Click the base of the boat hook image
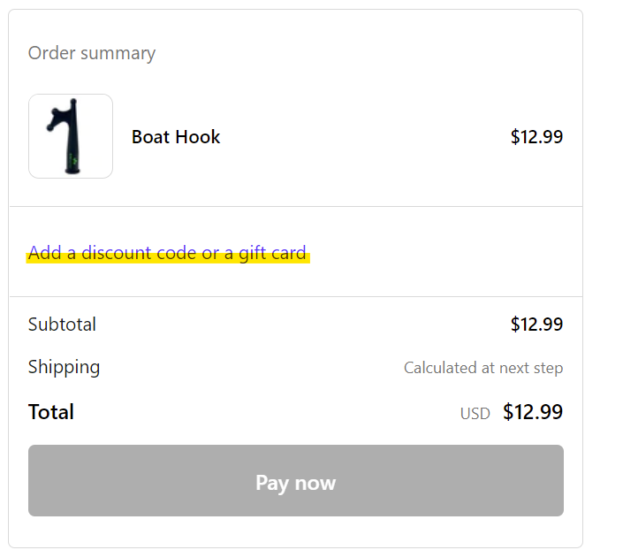The image size is (623, 550). point(72,170)
